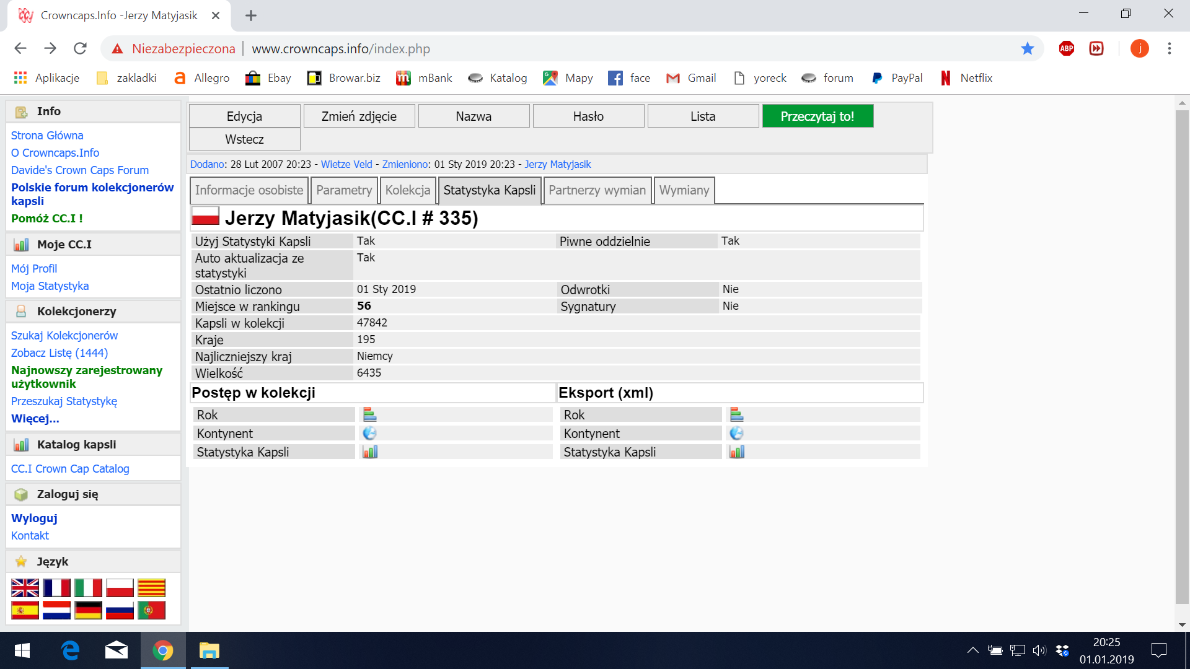
Task: Open Chrome three-dot menu
Action: pyautogui.click(x=1169, y=48)
